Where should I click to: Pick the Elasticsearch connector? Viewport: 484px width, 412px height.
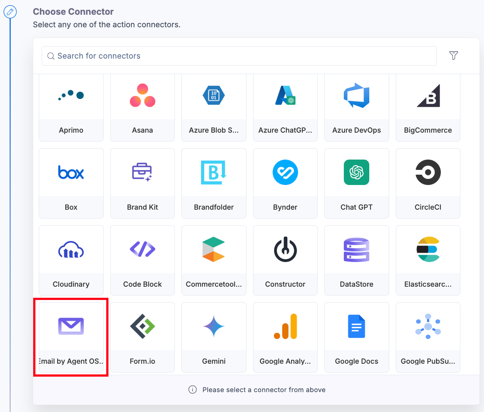428,261
